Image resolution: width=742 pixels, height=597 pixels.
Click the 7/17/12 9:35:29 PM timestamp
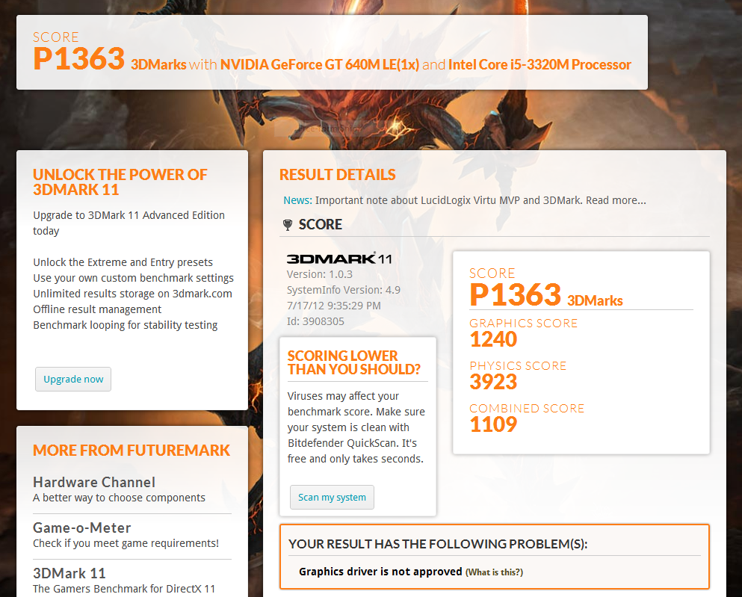[x=333, y=306]
